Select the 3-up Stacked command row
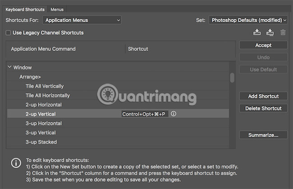 point(41,142)
